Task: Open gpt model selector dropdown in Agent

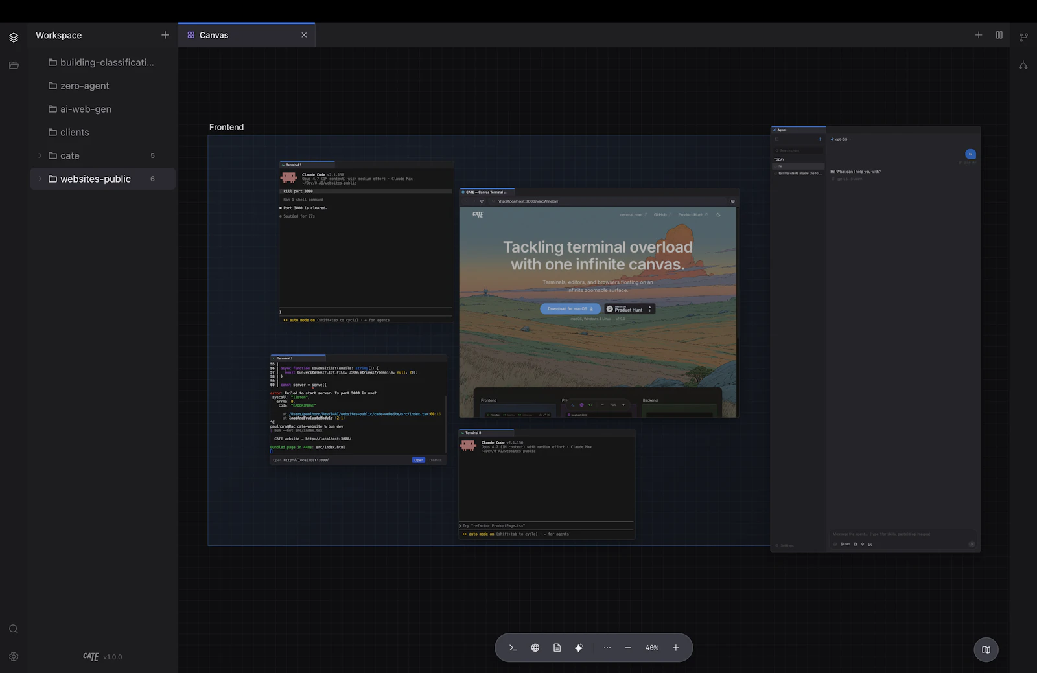Action: coord(841,139)
